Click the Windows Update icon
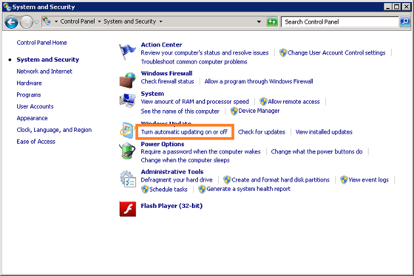This screenshot has height=276, width=414. tap(127, 130)
